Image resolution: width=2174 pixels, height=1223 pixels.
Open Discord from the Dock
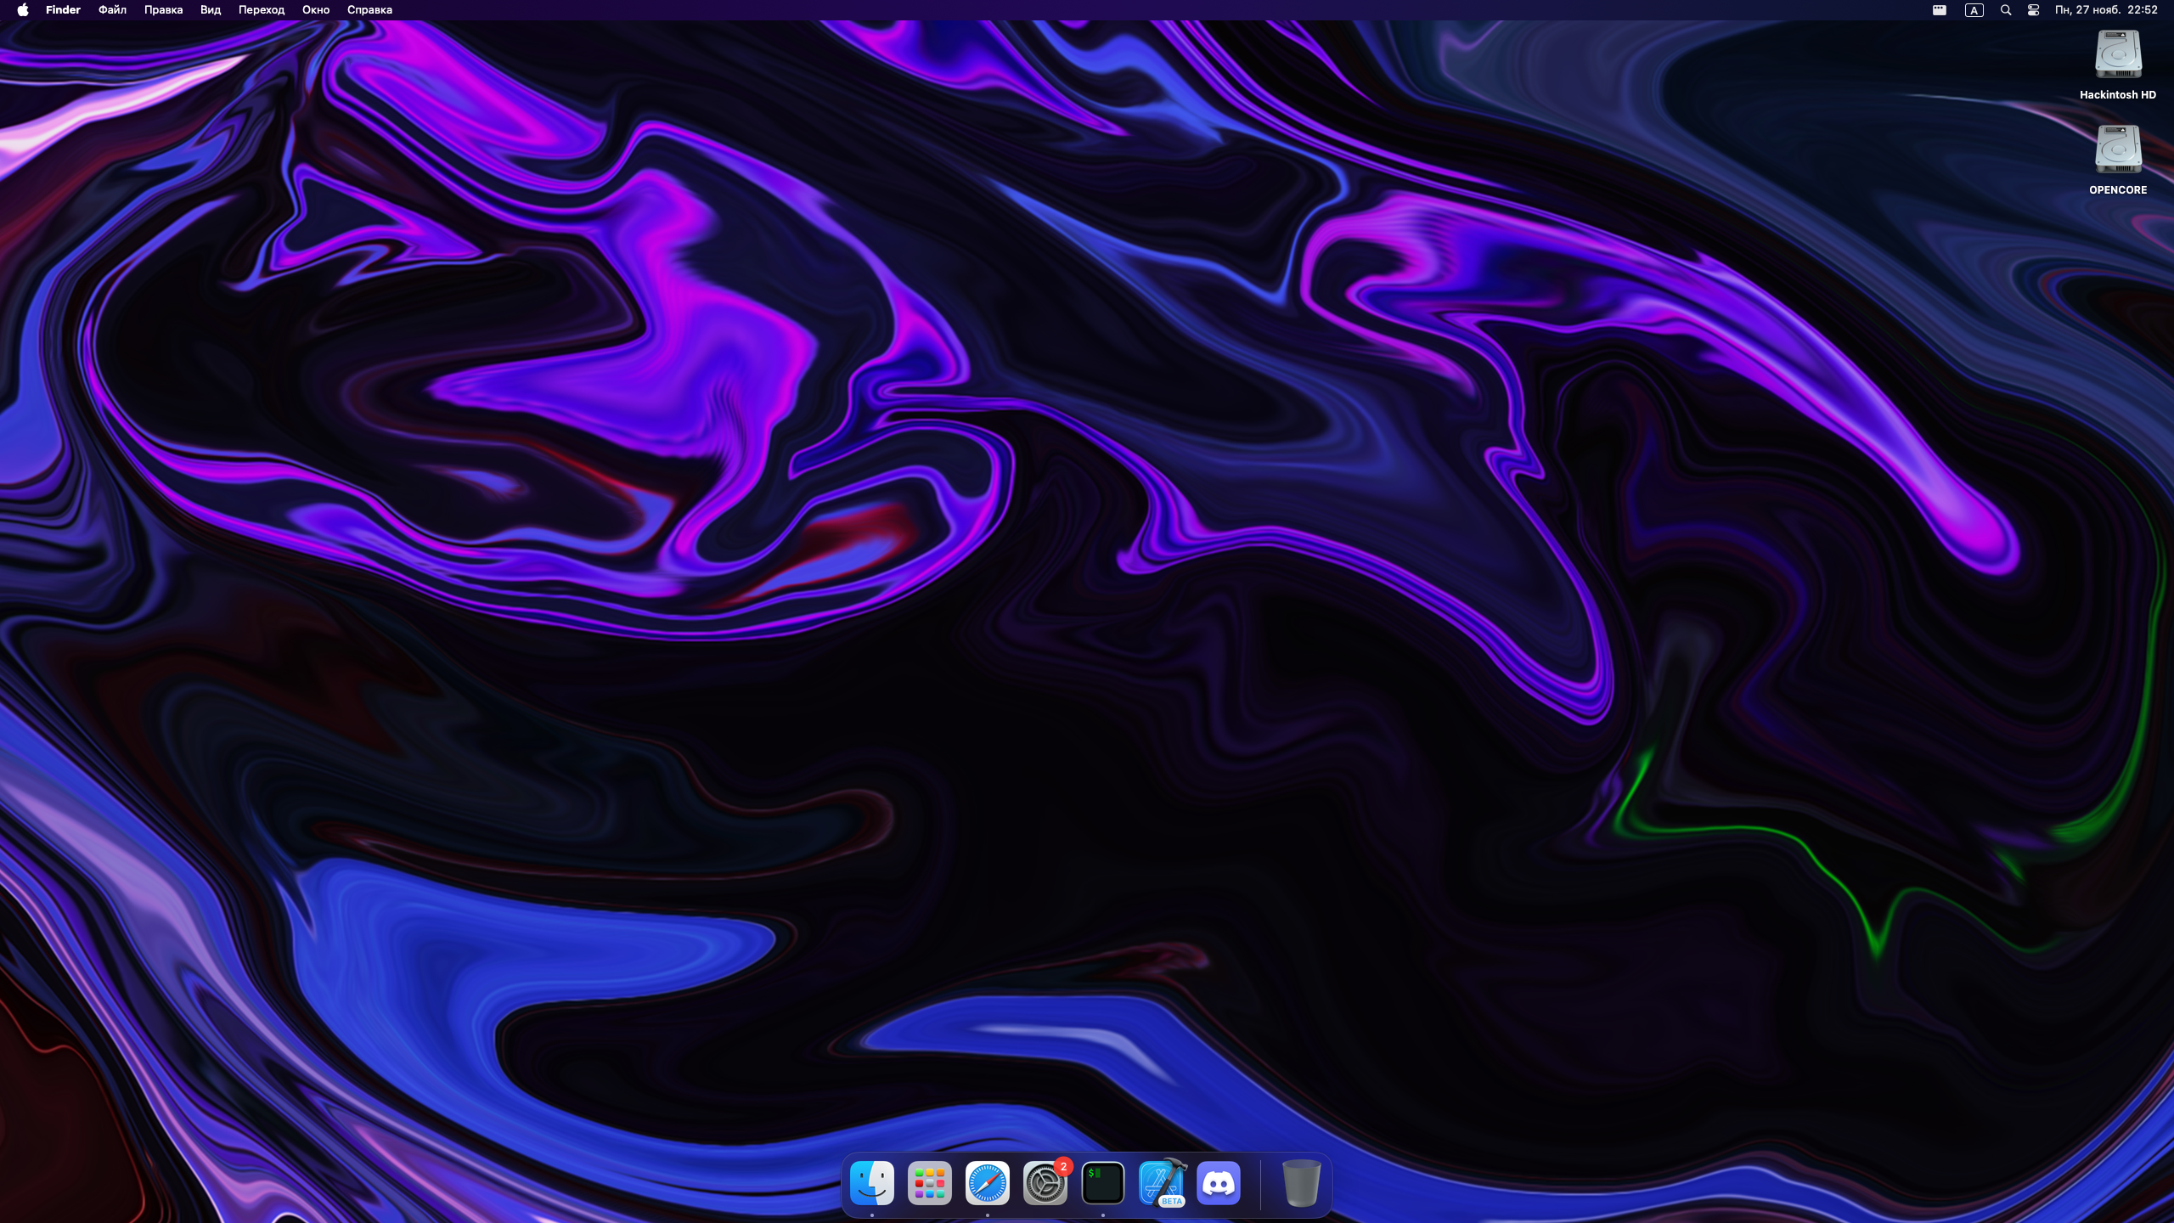point(1218,1183)
